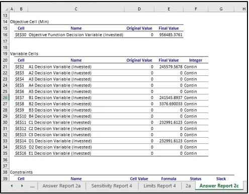Viewport: 249px width, 194px height.
Task: Click the 'Formula' header in Constraints table
Action: pyautogui.click(x=169, y=178)
